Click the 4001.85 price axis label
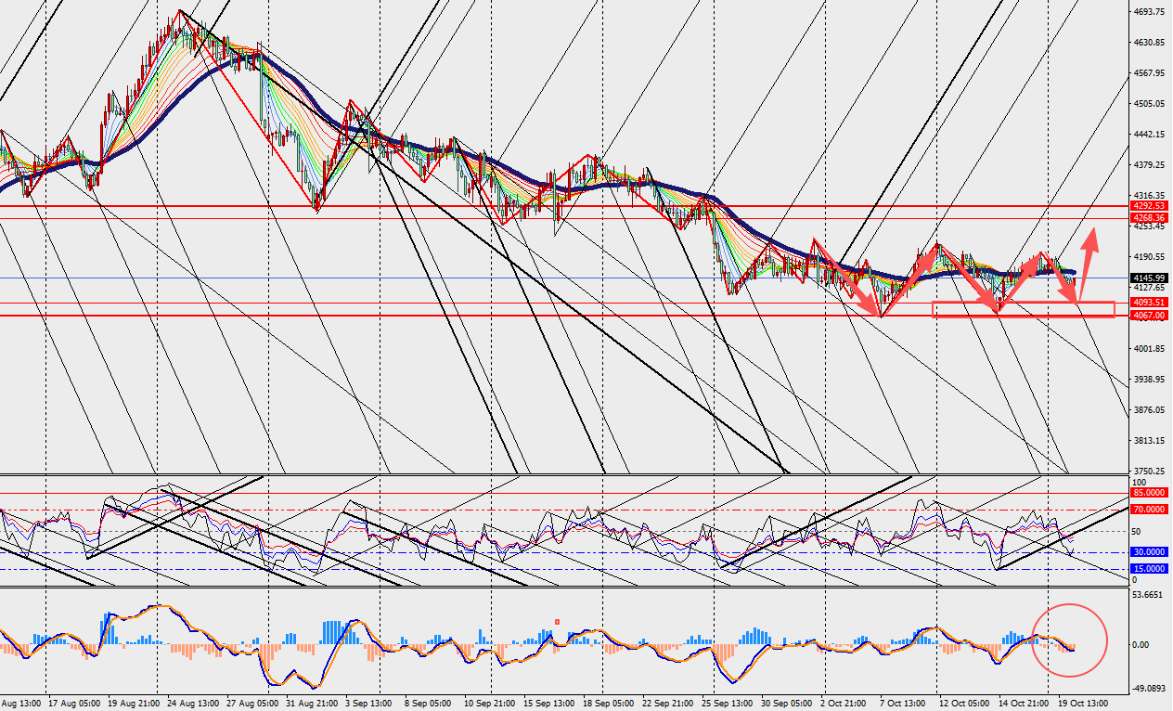 [1148, 349]
